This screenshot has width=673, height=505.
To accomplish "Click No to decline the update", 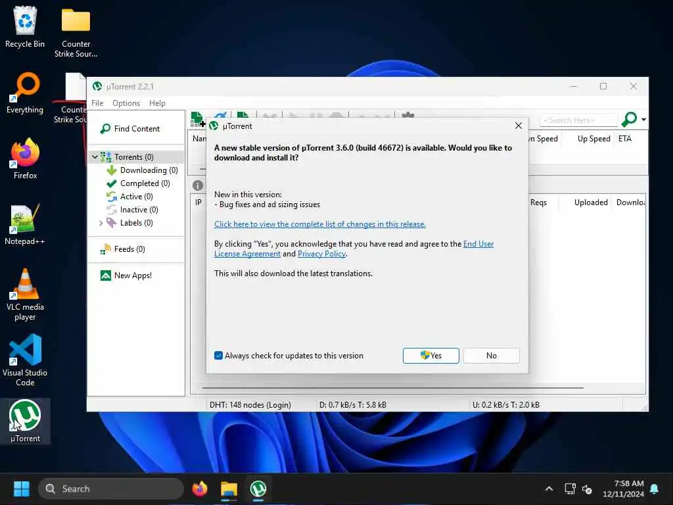I will point(492,356).
